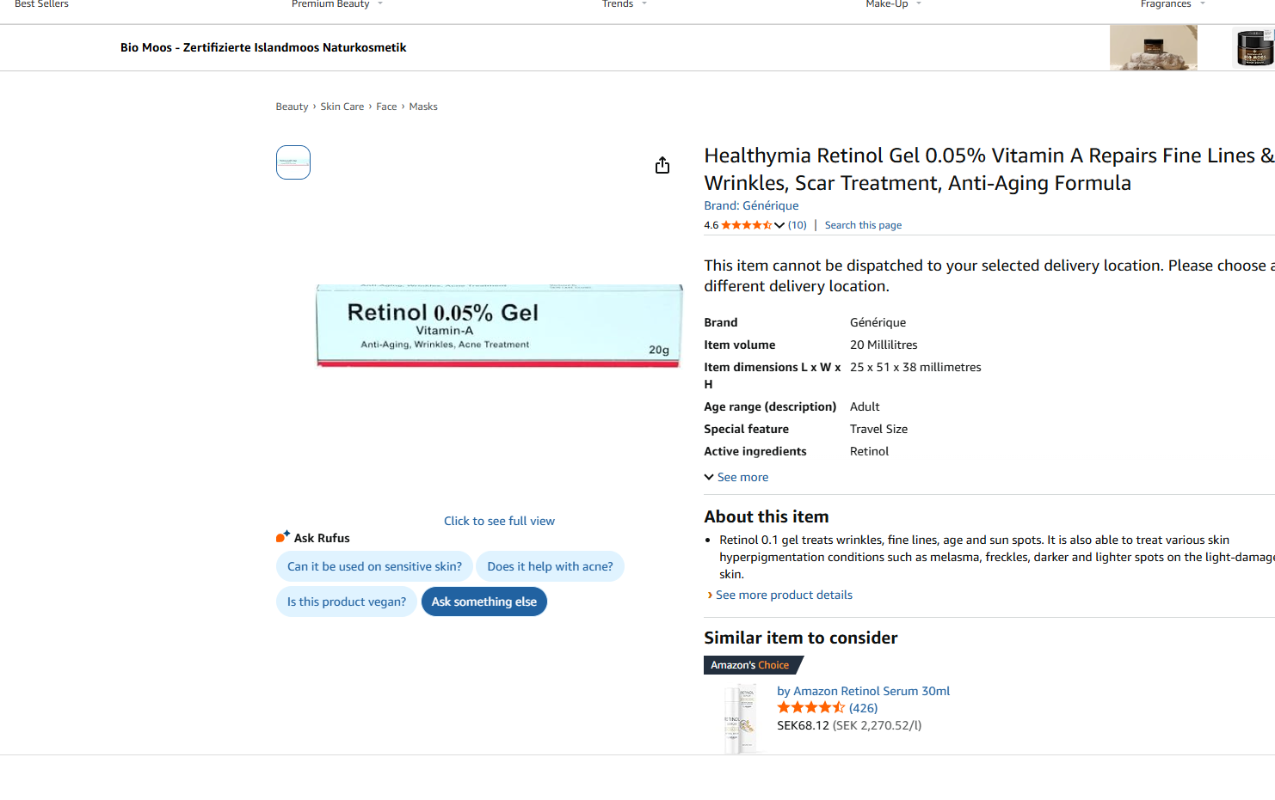Click the Retinol Gel main product image
The width and height of the screenshot is (1275, 800).
coord(499,326)
